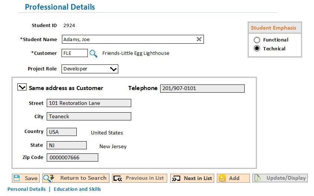Viewport: 314px width, 196px height.
Task: Click the Add button icon
Action: (222, 178)
